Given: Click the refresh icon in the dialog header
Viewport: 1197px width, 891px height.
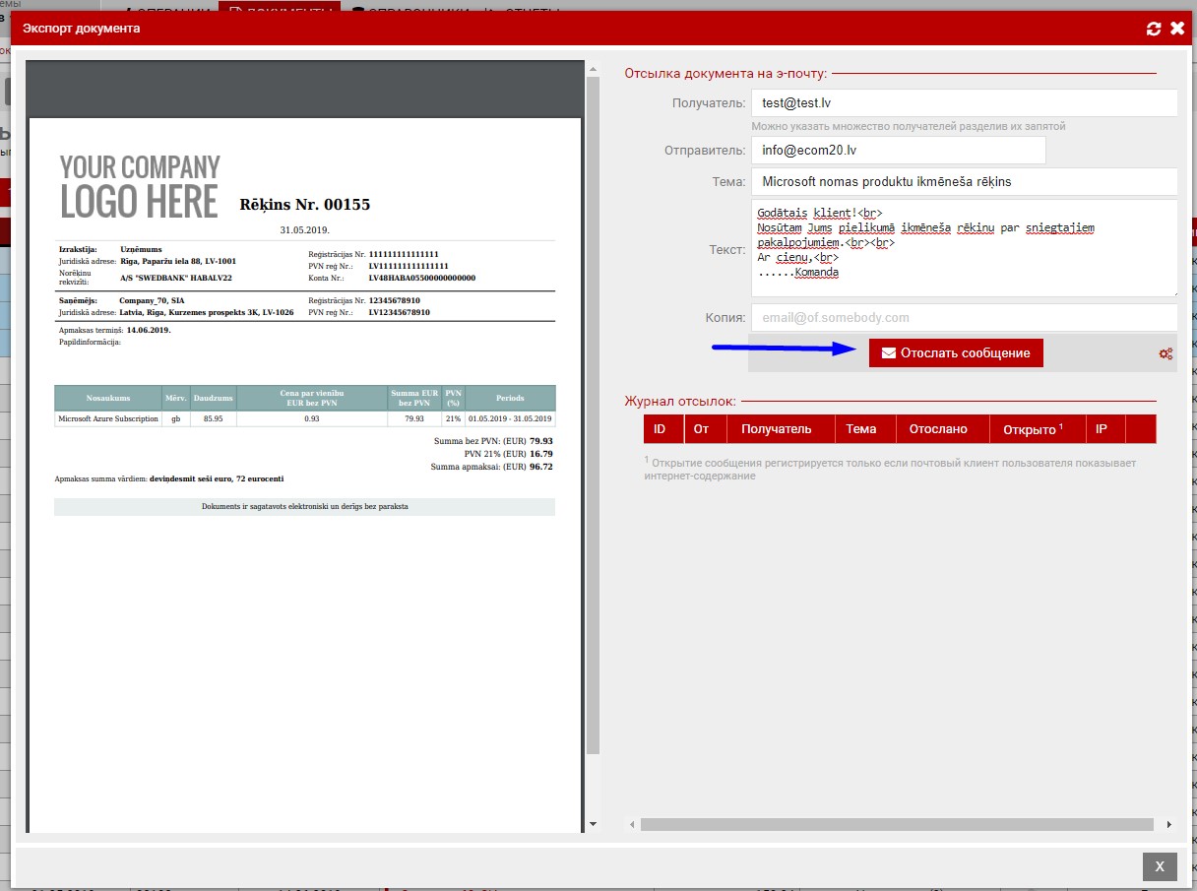Looking at the screenshot, I should pyautogui.click(x=1154, y=29).
